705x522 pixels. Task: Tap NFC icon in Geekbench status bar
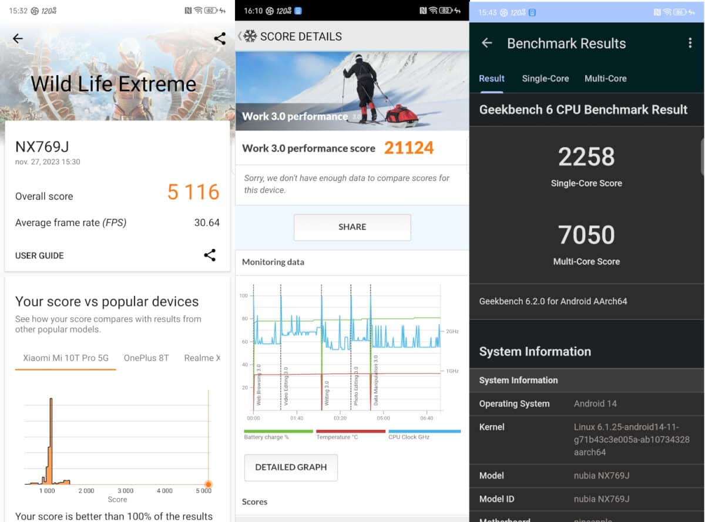[657, 12]
